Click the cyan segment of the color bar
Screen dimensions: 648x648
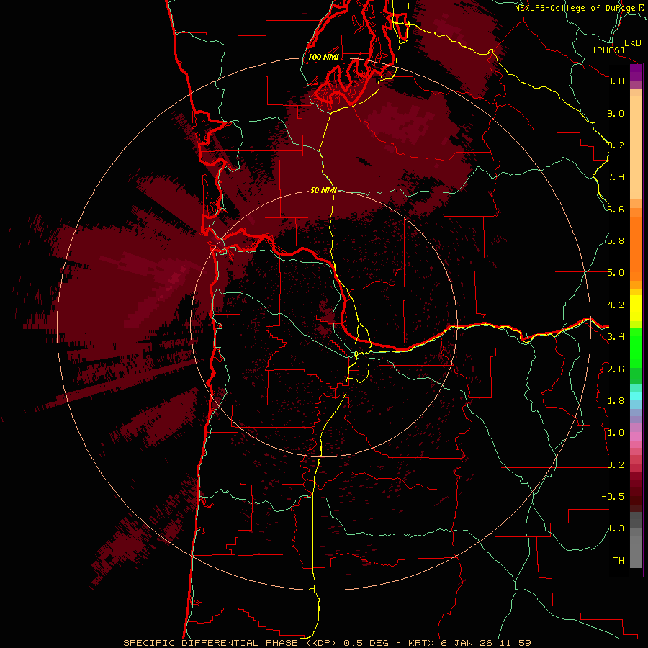coord(636,396)
